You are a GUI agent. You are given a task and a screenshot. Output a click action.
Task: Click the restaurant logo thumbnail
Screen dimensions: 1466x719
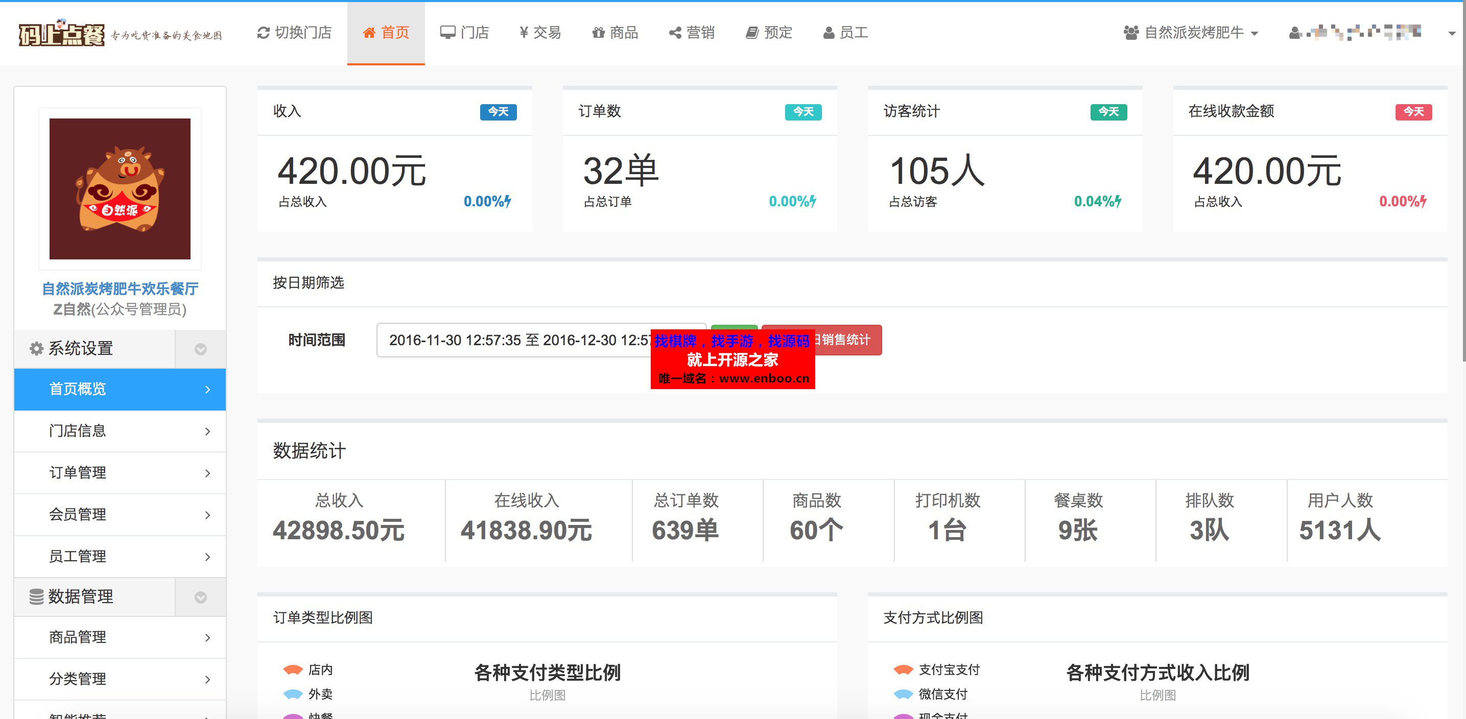120,189
